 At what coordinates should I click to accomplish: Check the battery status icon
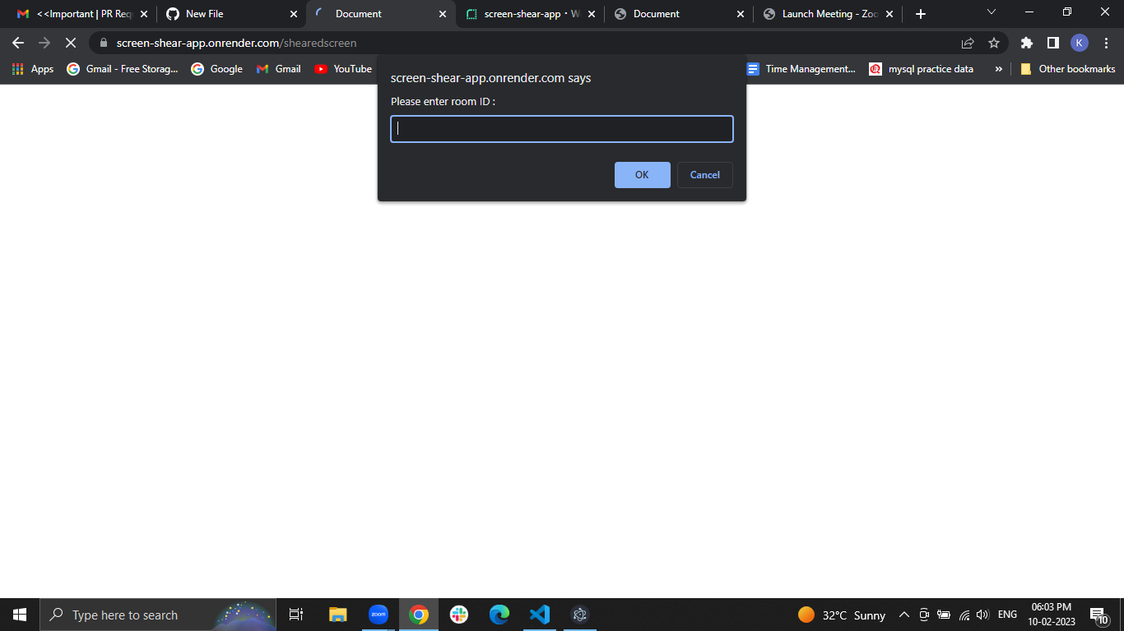[944, 615]
